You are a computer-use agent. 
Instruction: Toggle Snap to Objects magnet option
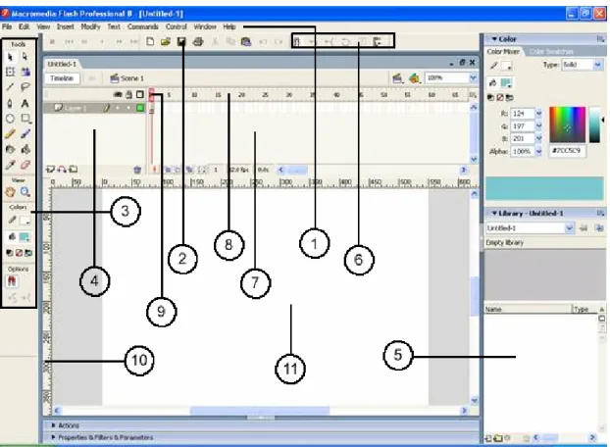coord(12,281)
